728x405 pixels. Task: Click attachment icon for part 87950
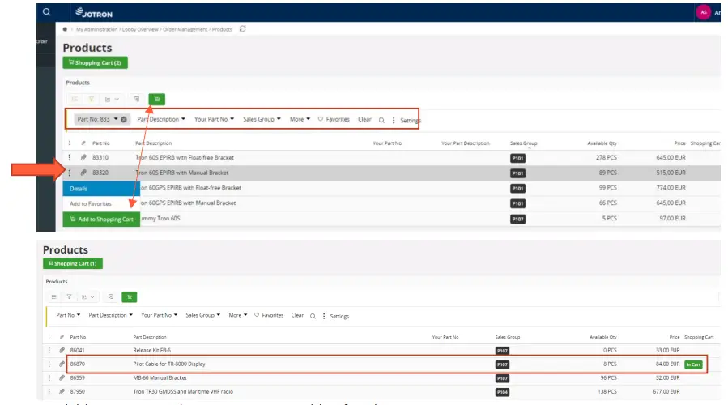coord(62,391)
